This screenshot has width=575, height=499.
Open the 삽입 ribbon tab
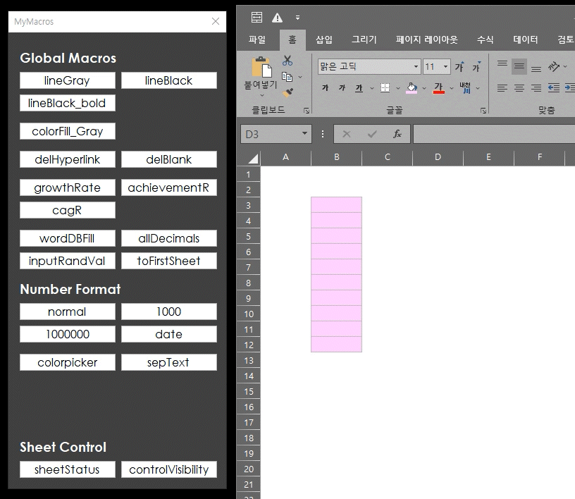click(x=324, y=39)
